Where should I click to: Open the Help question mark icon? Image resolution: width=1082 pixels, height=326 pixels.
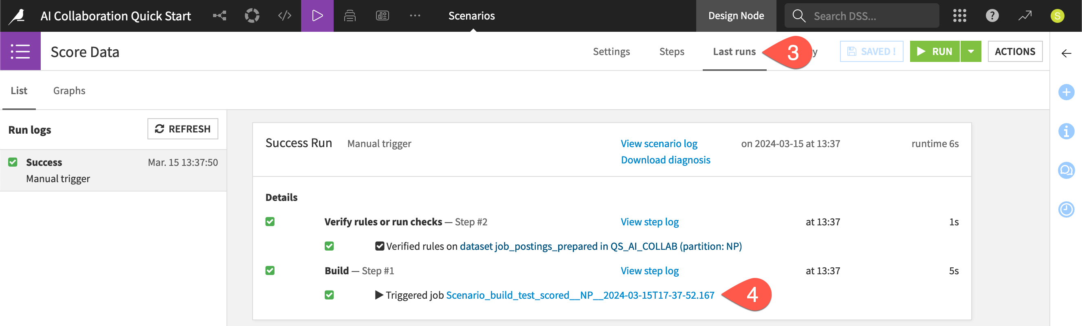tap(992, 16)
